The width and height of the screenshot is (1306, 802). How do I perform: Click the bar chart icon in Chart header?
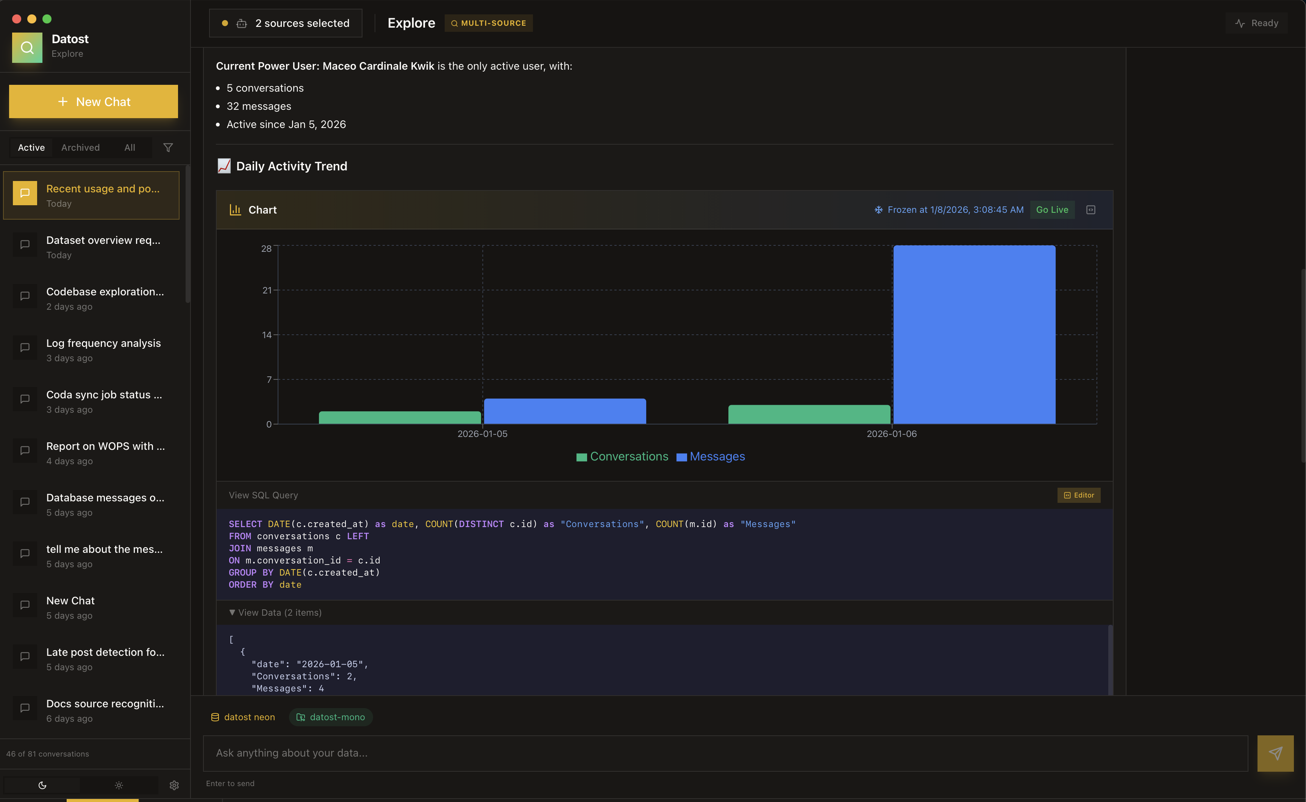[235, 210]
